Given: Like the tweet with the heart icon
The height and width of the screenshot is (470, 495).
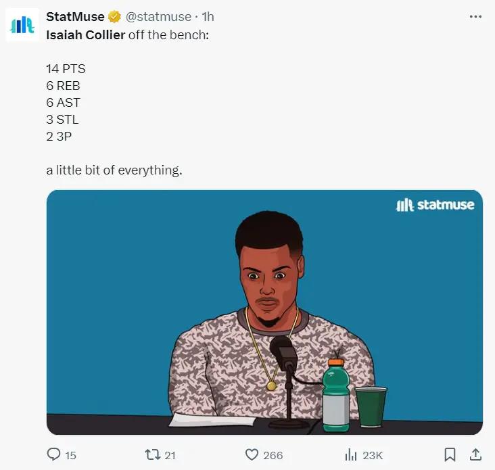Looking at the screenshot, I should (x=252, y=454).
